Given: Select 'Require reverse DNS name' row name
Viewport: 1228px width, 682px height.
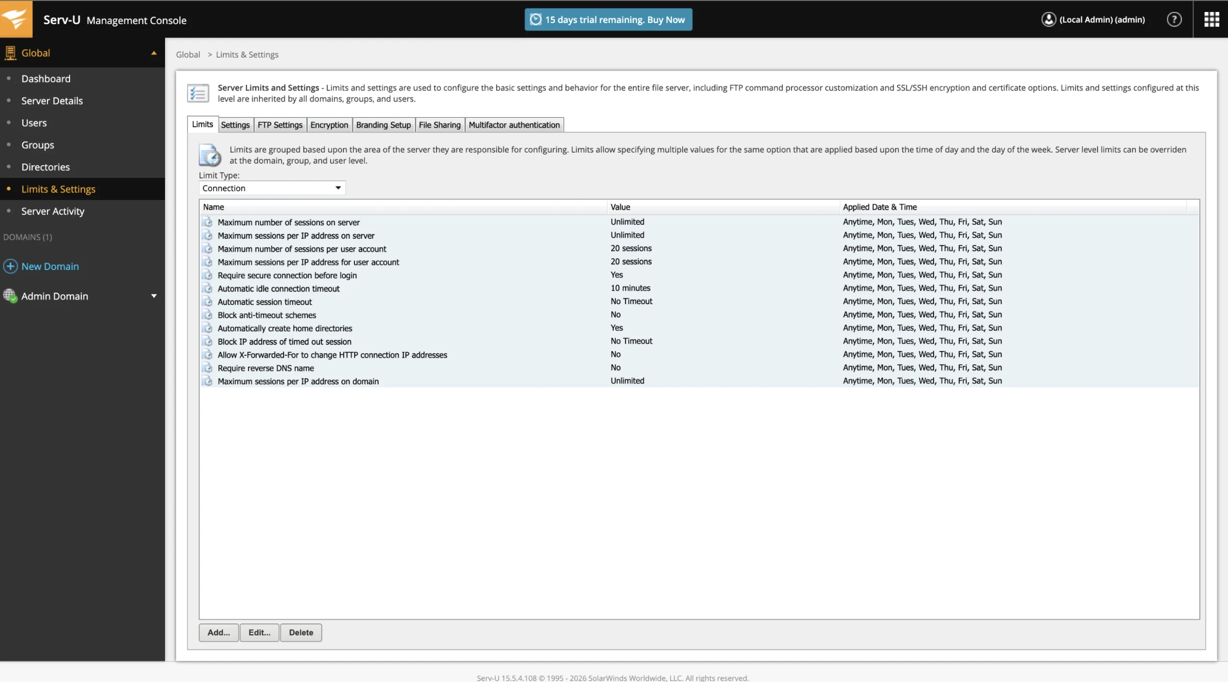Looking at the screenshot, I should coord(266,368).
